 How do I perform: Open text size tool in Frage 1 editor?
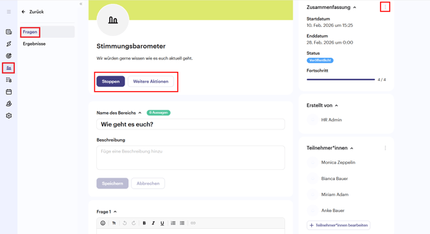[x=114, y=223]
